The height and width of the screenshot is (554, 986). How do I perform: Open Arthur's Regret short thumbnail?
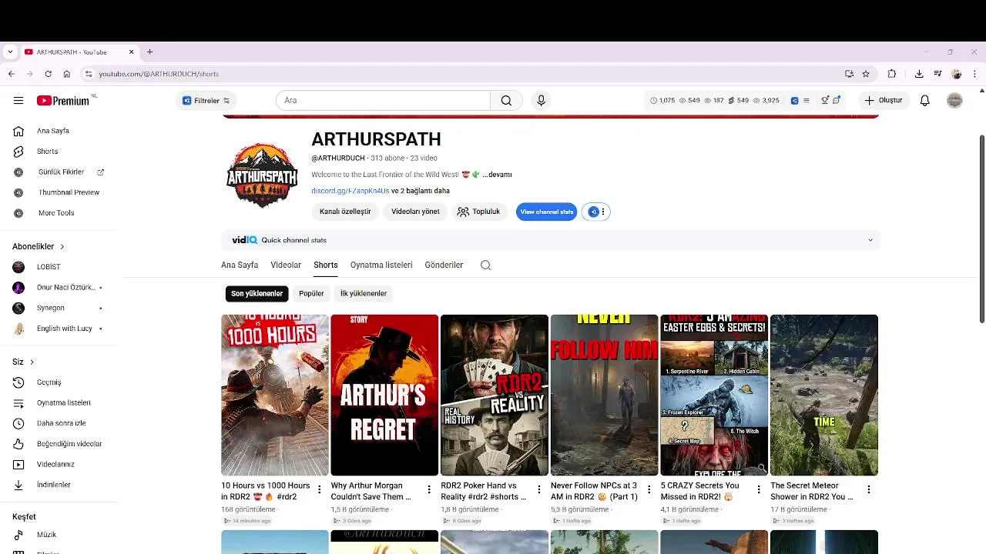coord(384,395)
